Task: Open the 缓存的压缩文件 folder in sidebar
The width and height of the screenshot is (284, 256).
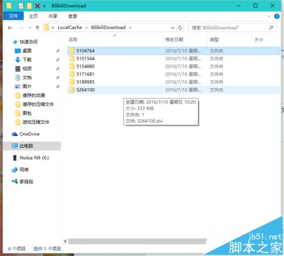Action: click(38, 104)
